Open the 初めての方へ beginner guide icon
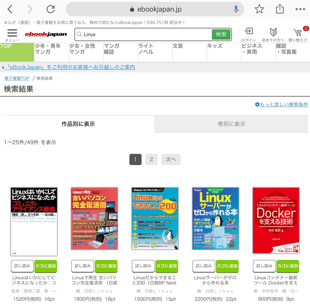 tap(273, 35)
